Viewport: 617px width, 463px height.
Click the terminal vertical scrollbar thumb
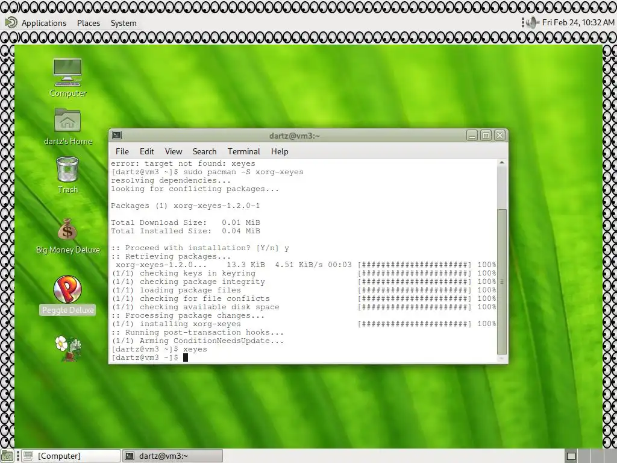pos(502,282)
